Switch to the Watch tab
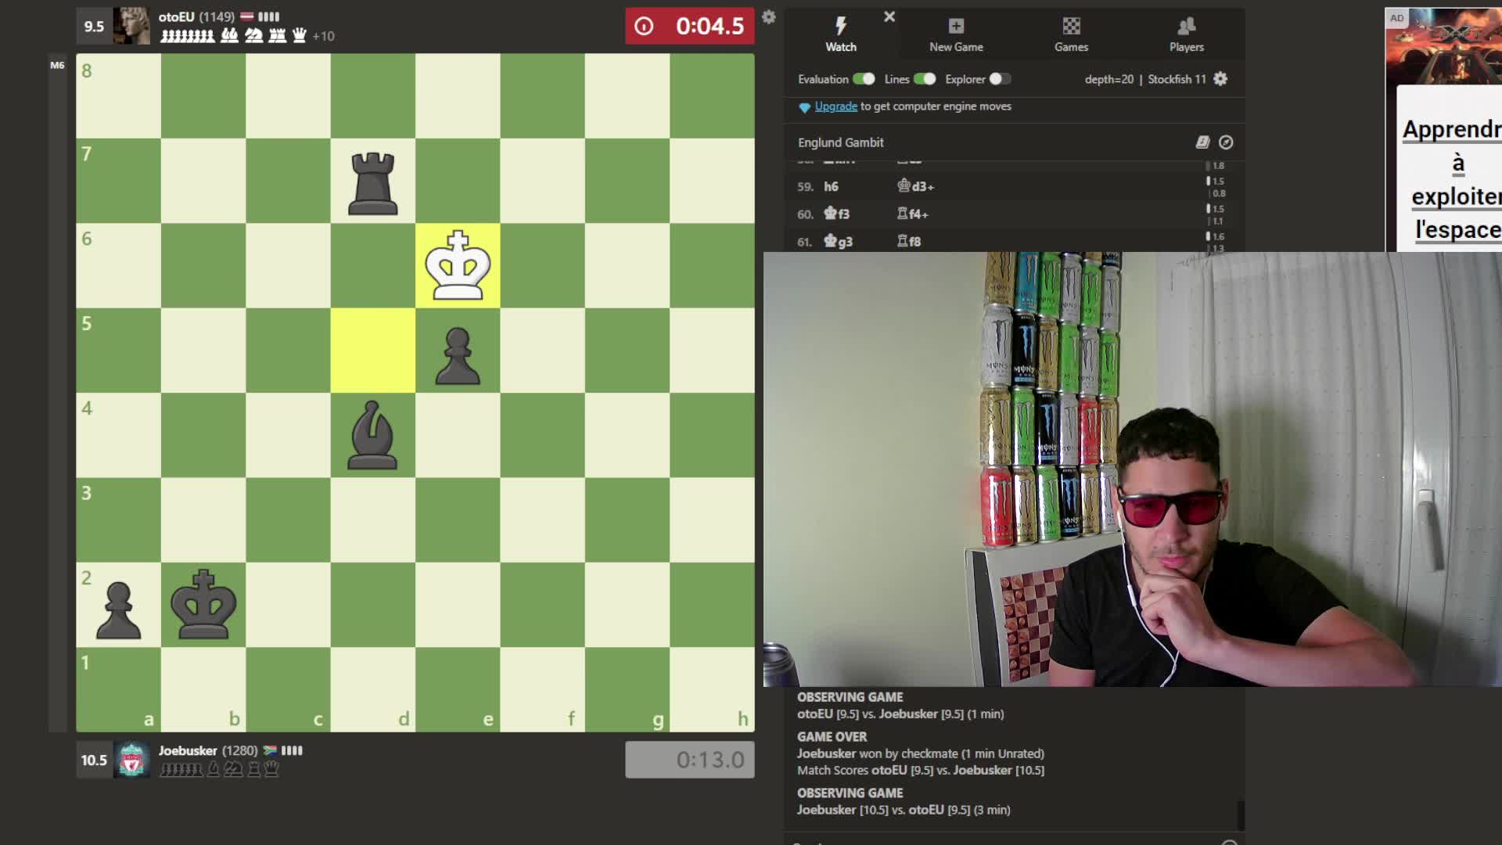Image resolution: width=1502 pixels, height=845 pixels. tap(841, 35)
